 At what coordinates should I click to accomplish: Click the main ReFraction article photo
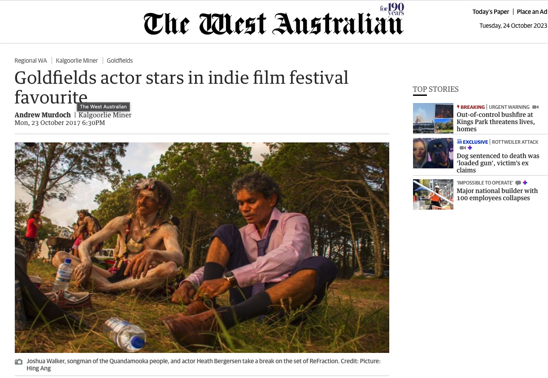(202, 248)
